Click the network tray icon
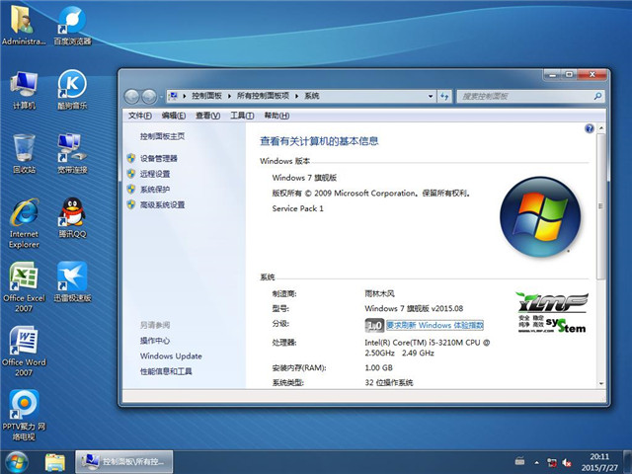The image size is (632, 474). (552, 463)
